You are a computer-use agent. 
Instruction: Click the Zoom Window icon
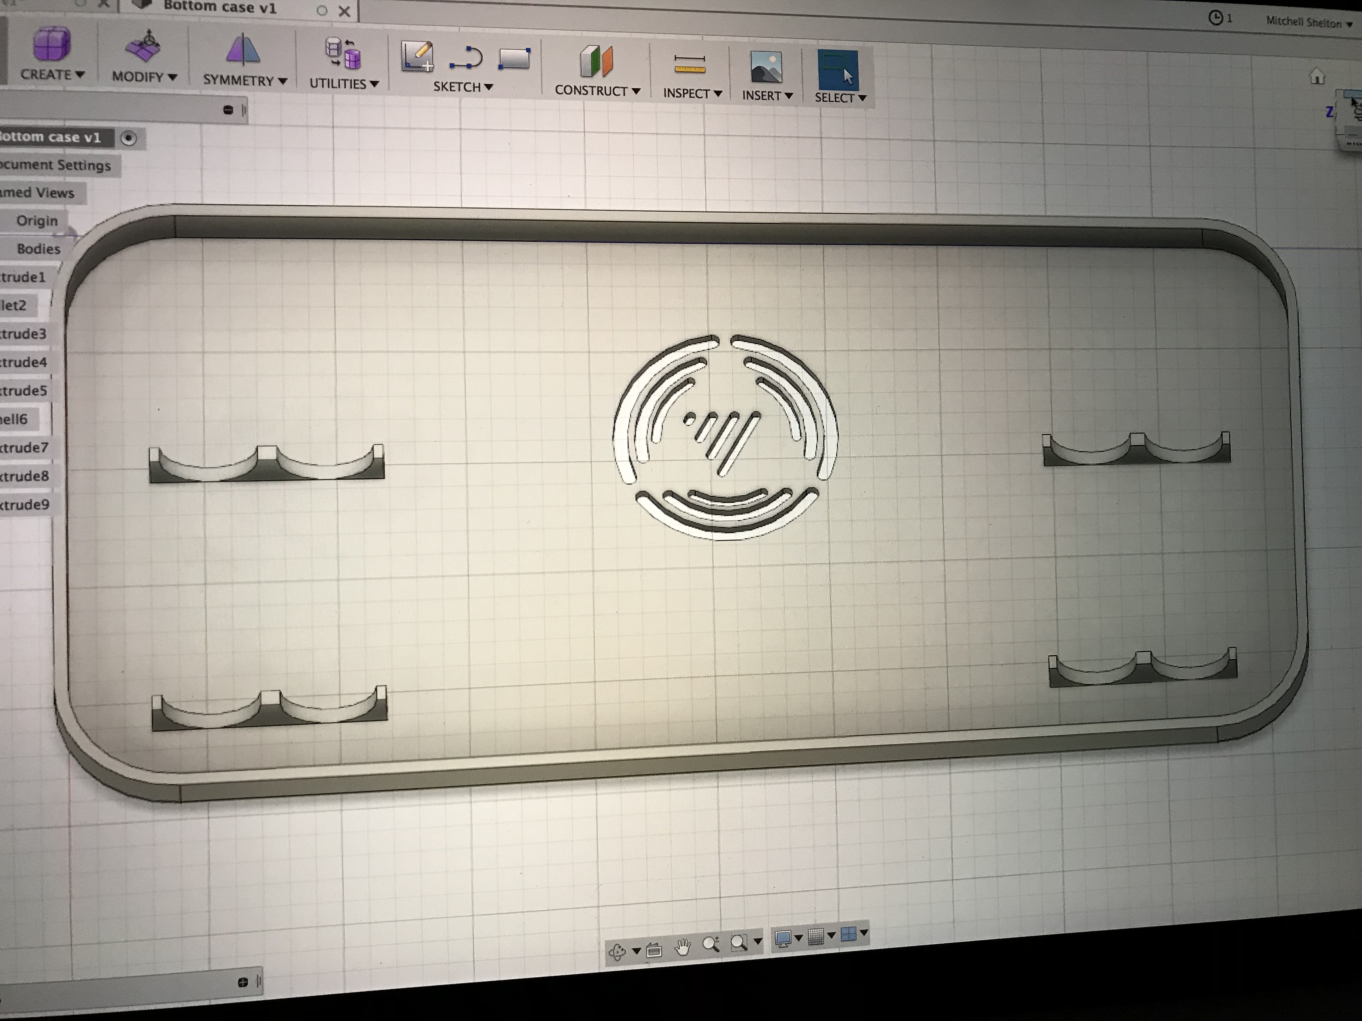(739, 942)
